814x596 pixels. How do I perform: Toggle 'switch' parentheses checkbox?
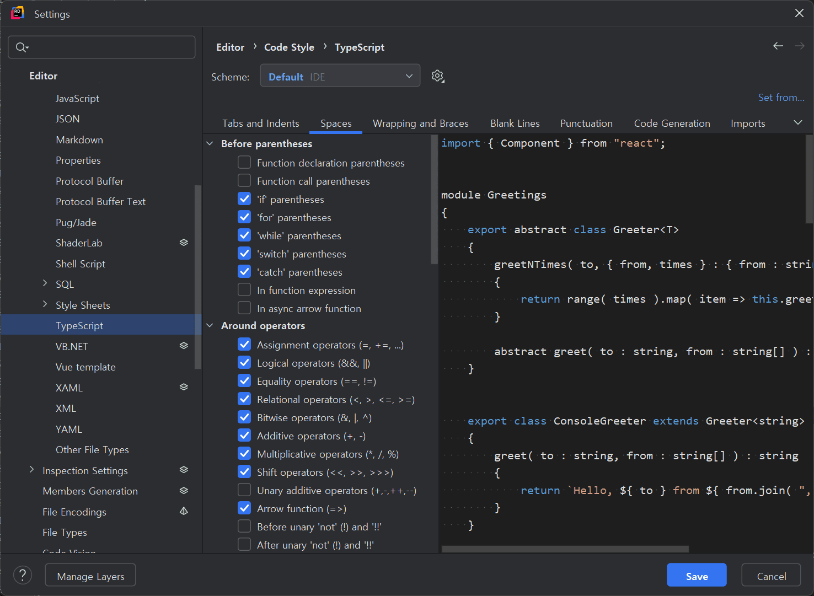tap(244, 254)
